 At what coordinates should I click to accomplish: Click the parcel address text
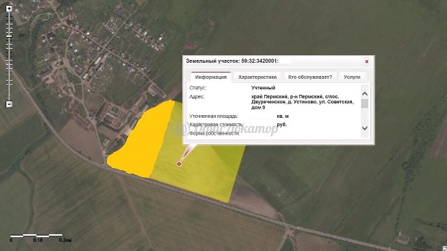tap(302, 102)
